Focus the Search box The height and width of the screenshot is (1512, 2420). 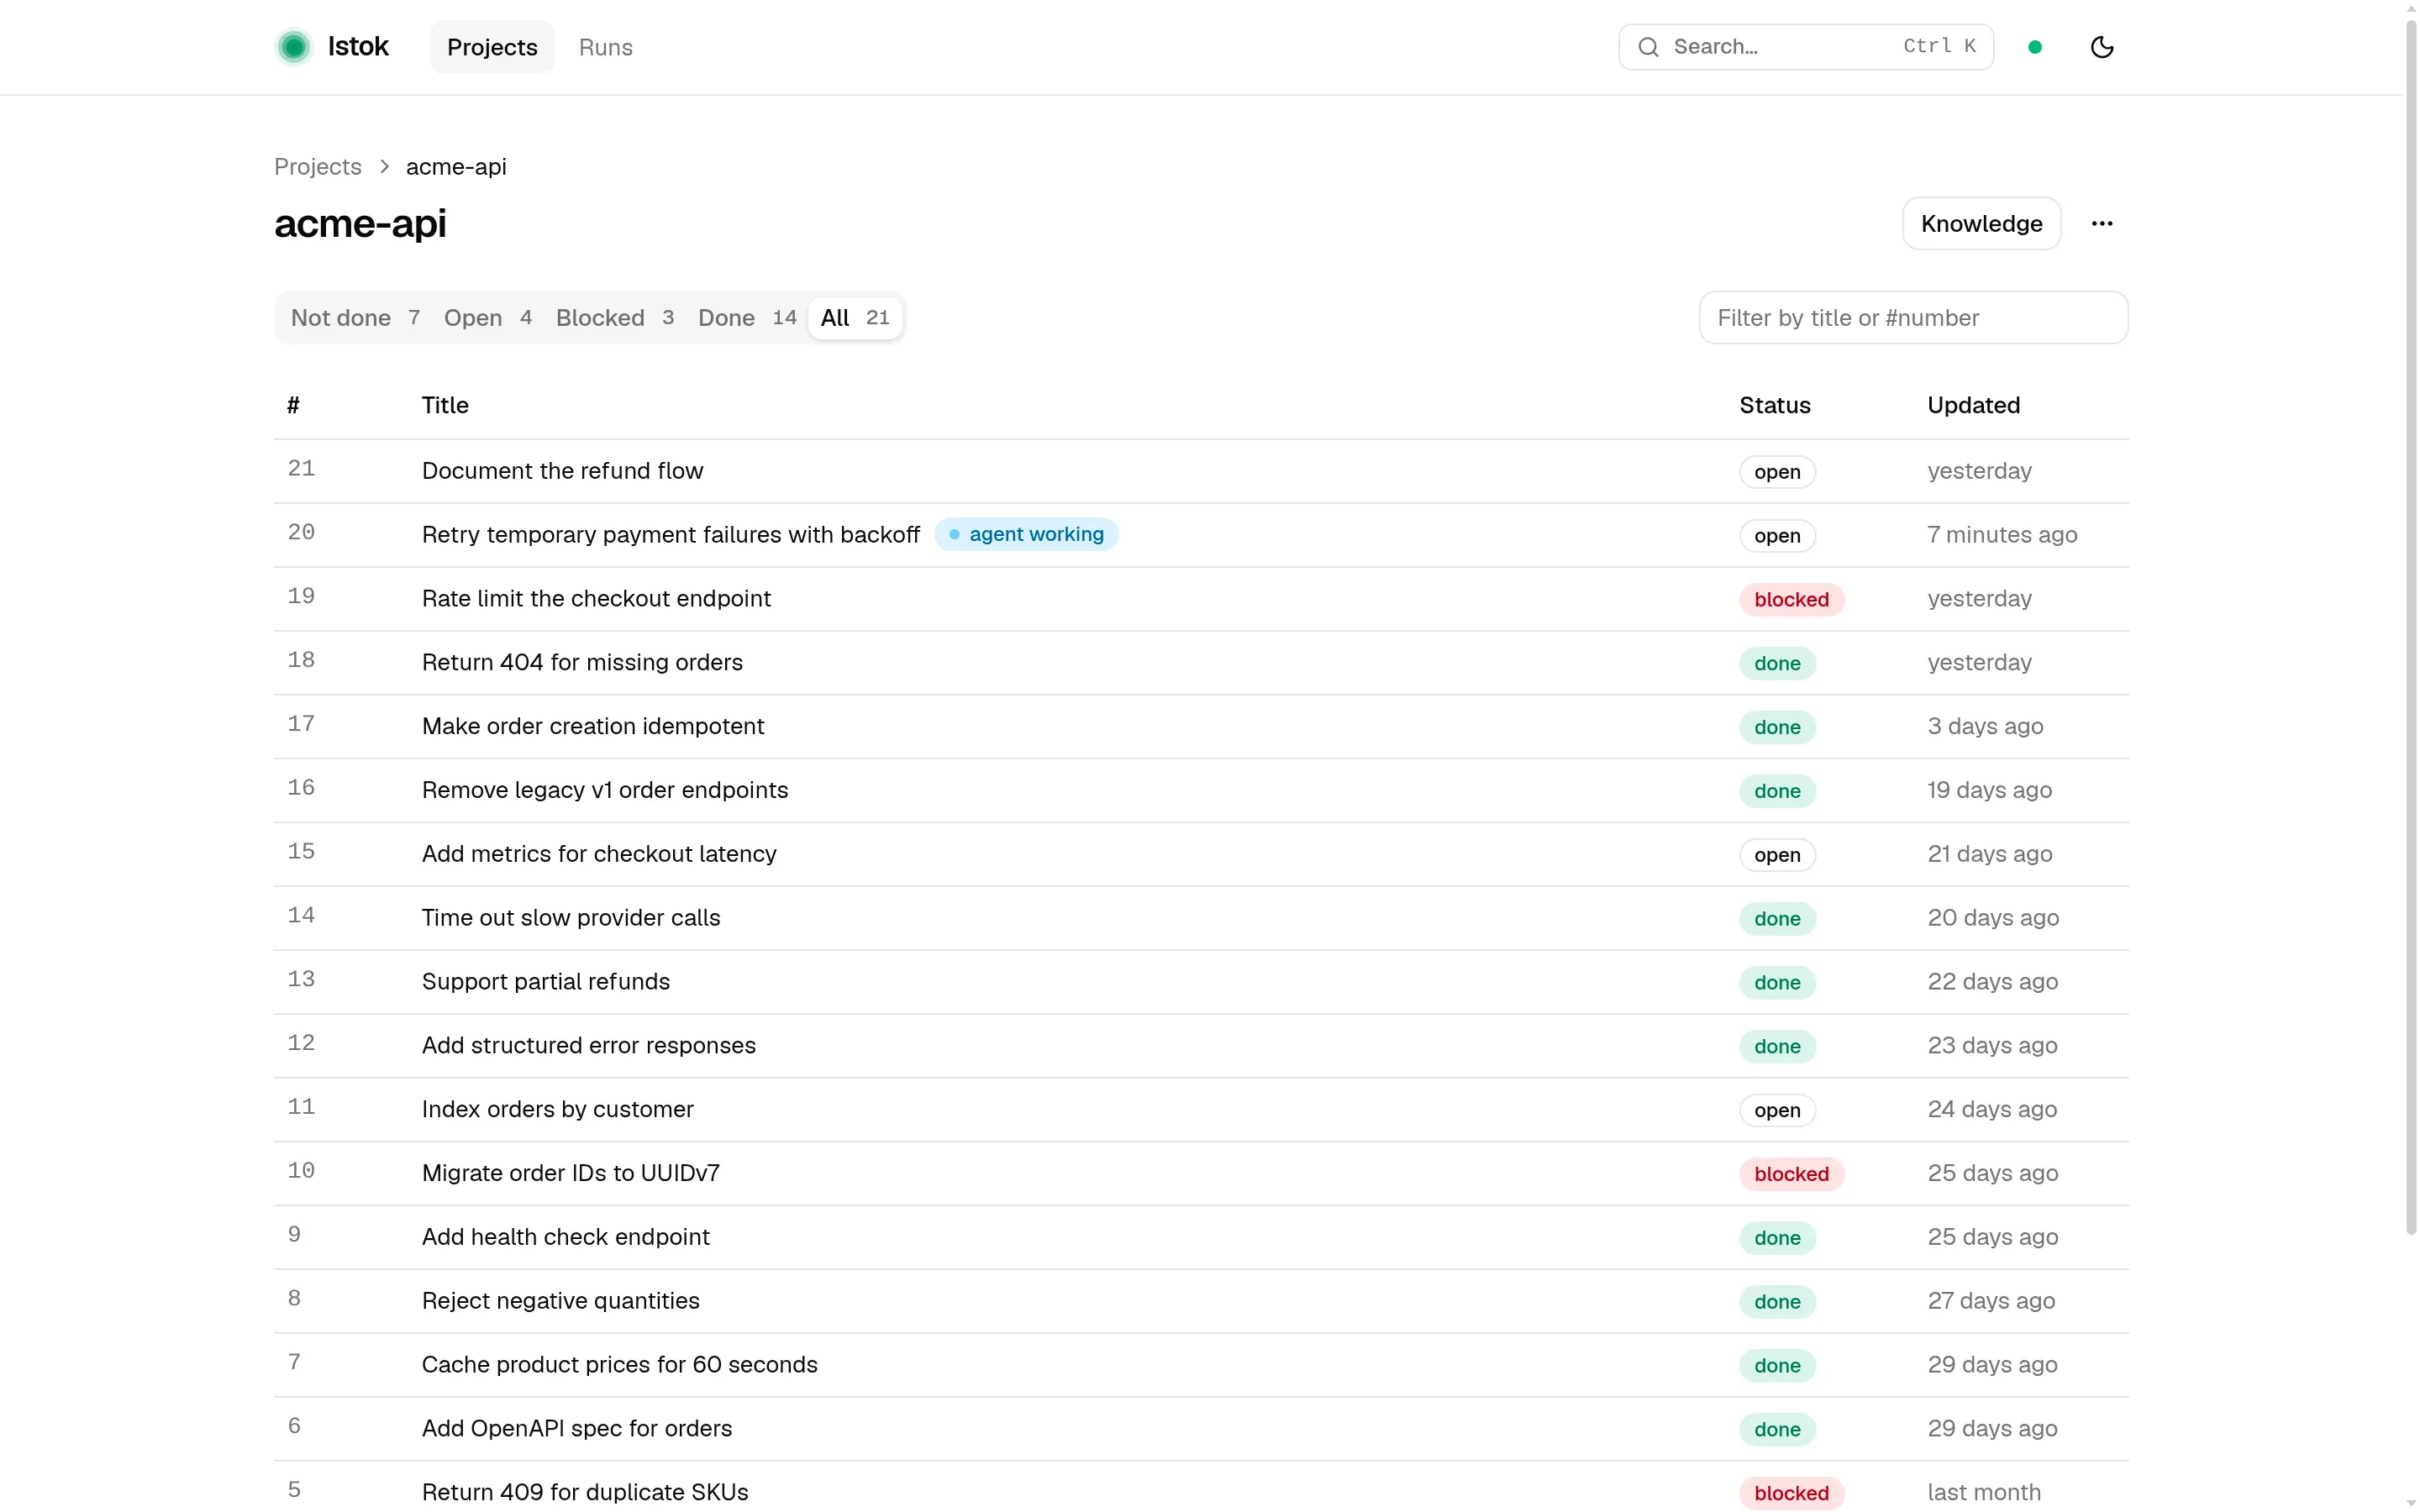[1806, 47]
